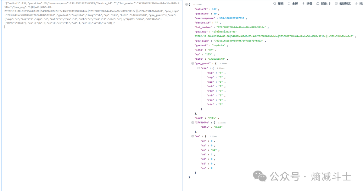Click the 层级: 5 level selector
Image resolution: width=363 pixels, height=191 pixels.
coord(325,4)
